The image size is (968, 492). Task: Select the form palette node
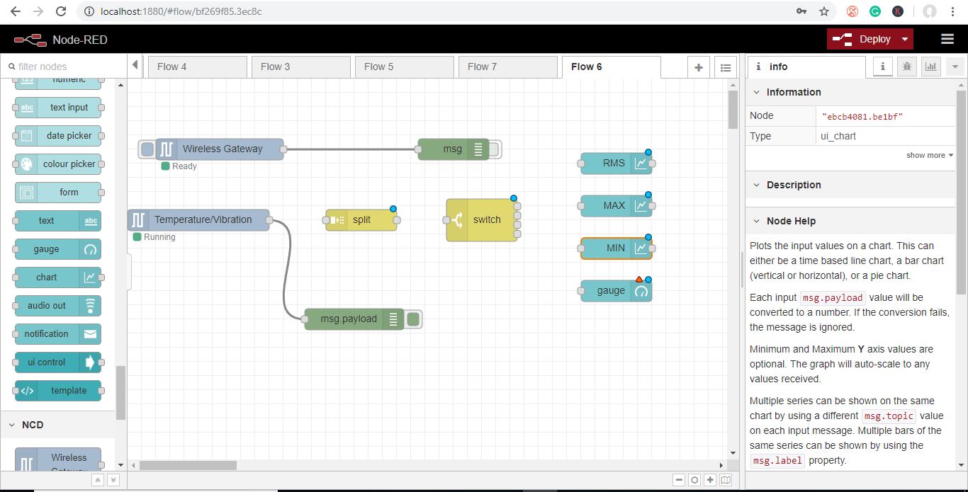(x=58, y=193)
